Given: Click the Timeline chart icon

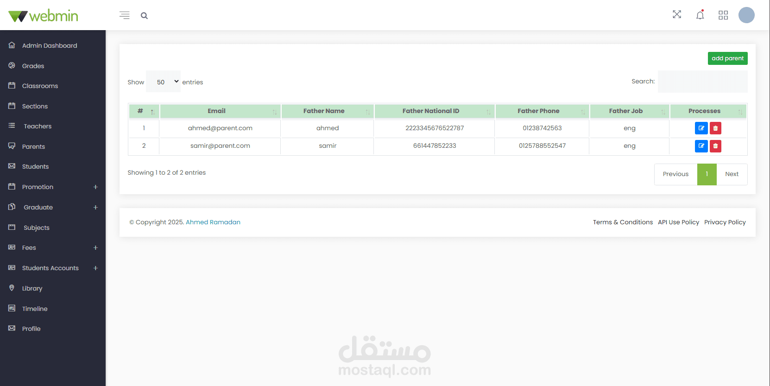Looking at the screenshot, I should [12, 308].
